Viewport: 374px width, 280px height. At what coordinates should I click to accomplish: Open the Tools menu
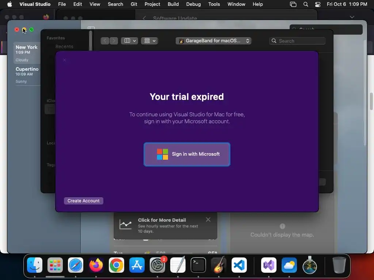click(214, 4)
